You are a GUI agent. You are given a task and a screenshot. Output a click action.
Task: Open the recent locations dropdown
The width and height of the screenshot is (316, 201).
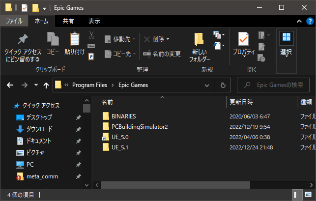tap(36, 85)
